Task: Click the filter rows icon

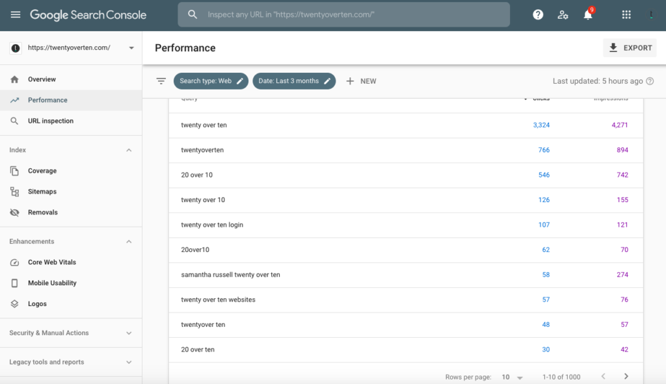Action: pos(161,81)
